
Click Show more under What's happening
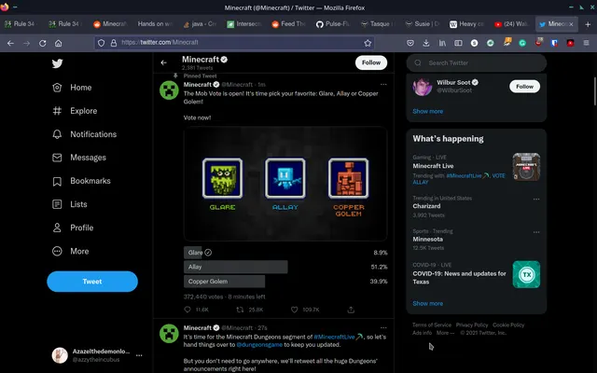427,303
